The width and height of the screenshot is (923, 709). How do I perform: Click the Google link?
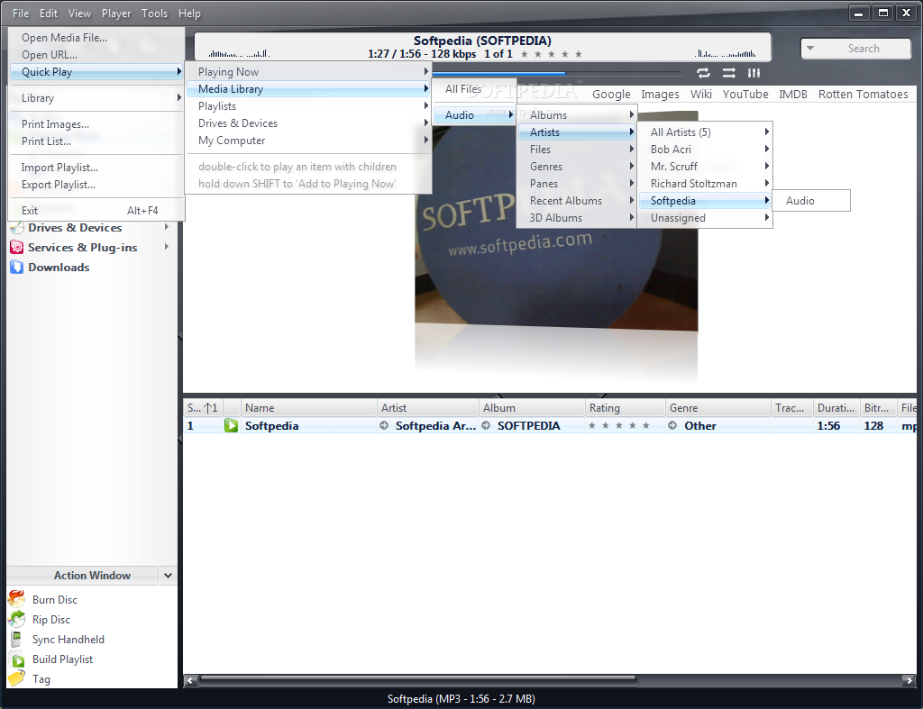click(x=611, y=94)
